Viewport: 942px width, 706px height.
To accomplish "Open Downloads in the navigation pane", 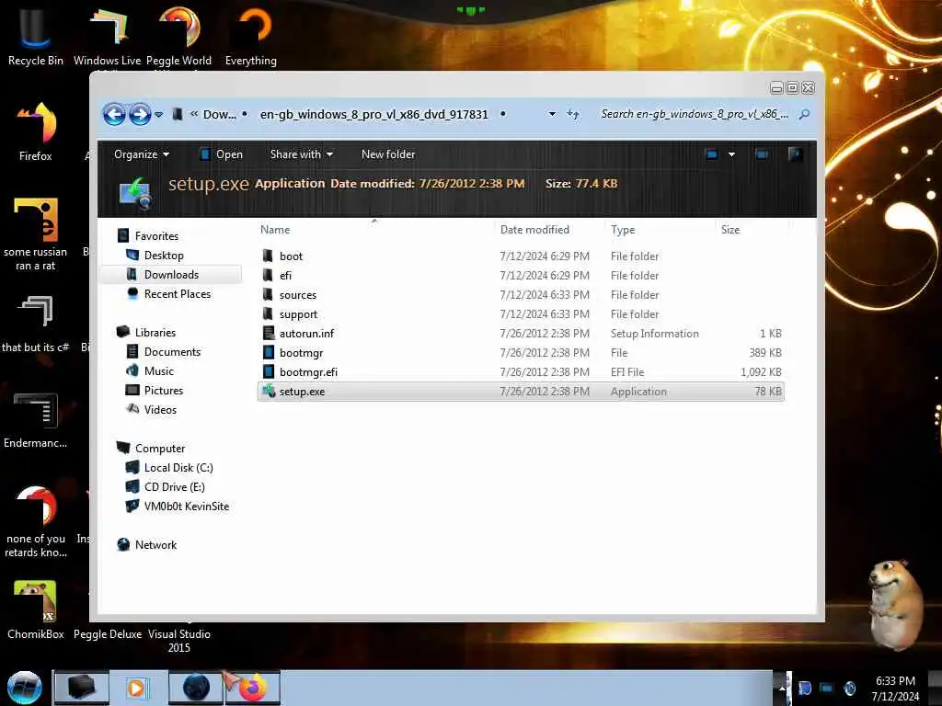I will tap(171, 274).
